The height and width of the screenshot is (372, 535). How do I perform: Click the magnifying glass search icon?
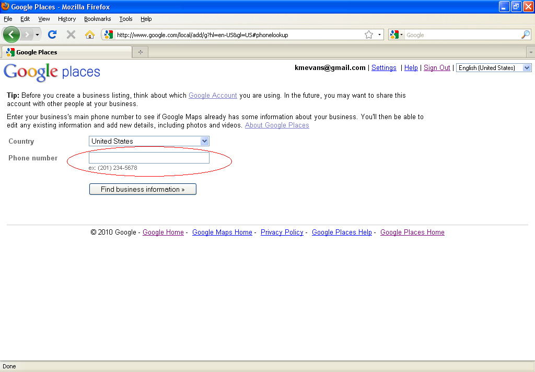click(x=526, y=34)
